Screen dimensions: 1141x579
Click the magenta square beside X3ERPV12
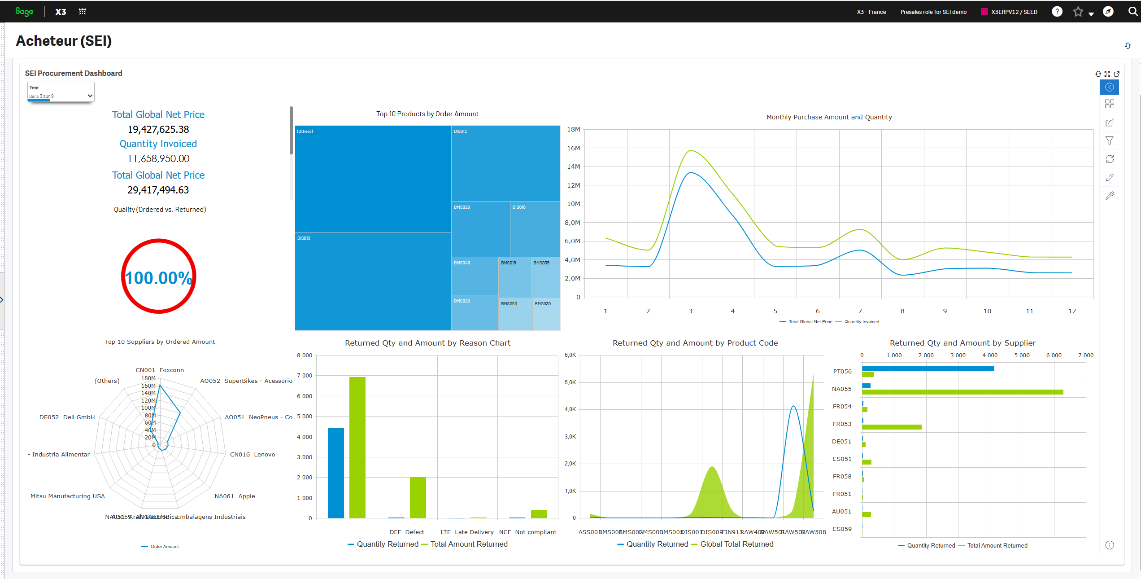click(984, 12)
